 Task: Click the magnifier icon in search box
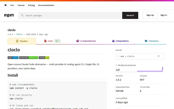pyautogui.click(x=22, y=15)
